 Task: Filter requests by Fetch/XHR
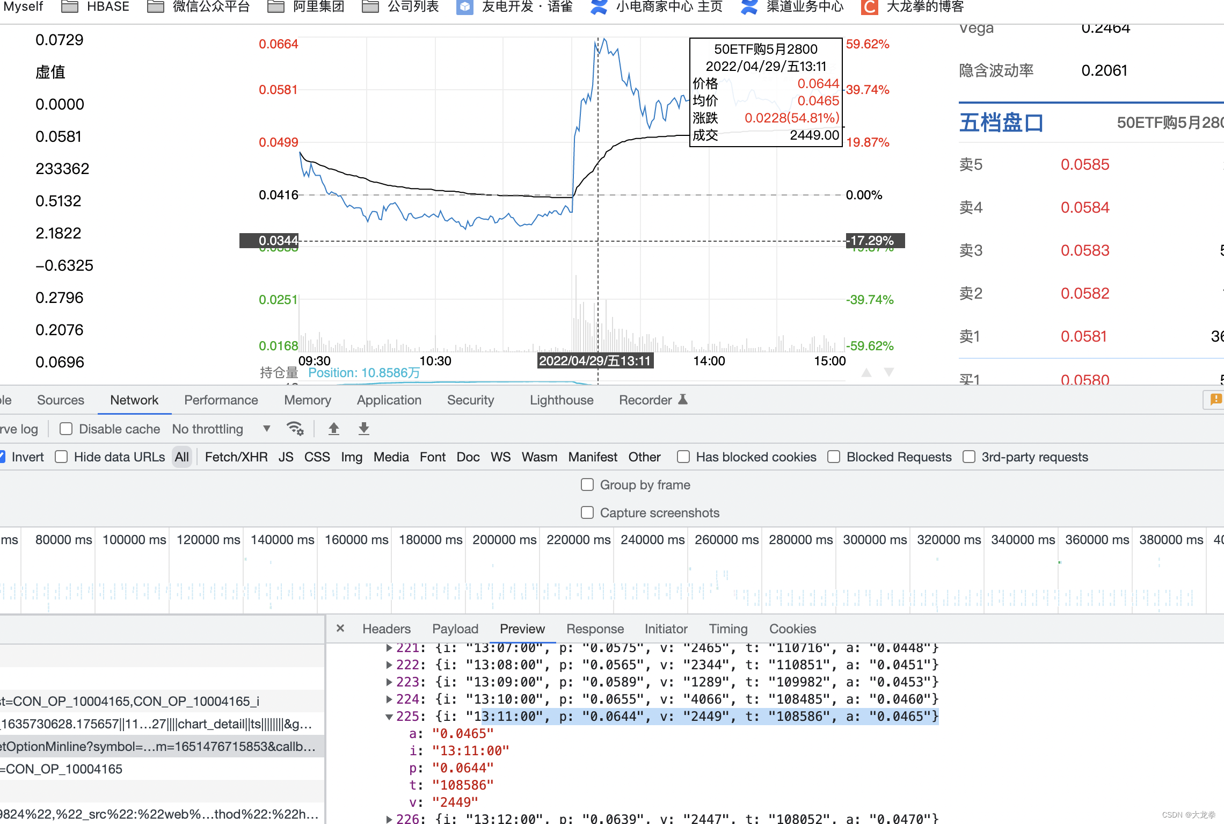(236, 457)
